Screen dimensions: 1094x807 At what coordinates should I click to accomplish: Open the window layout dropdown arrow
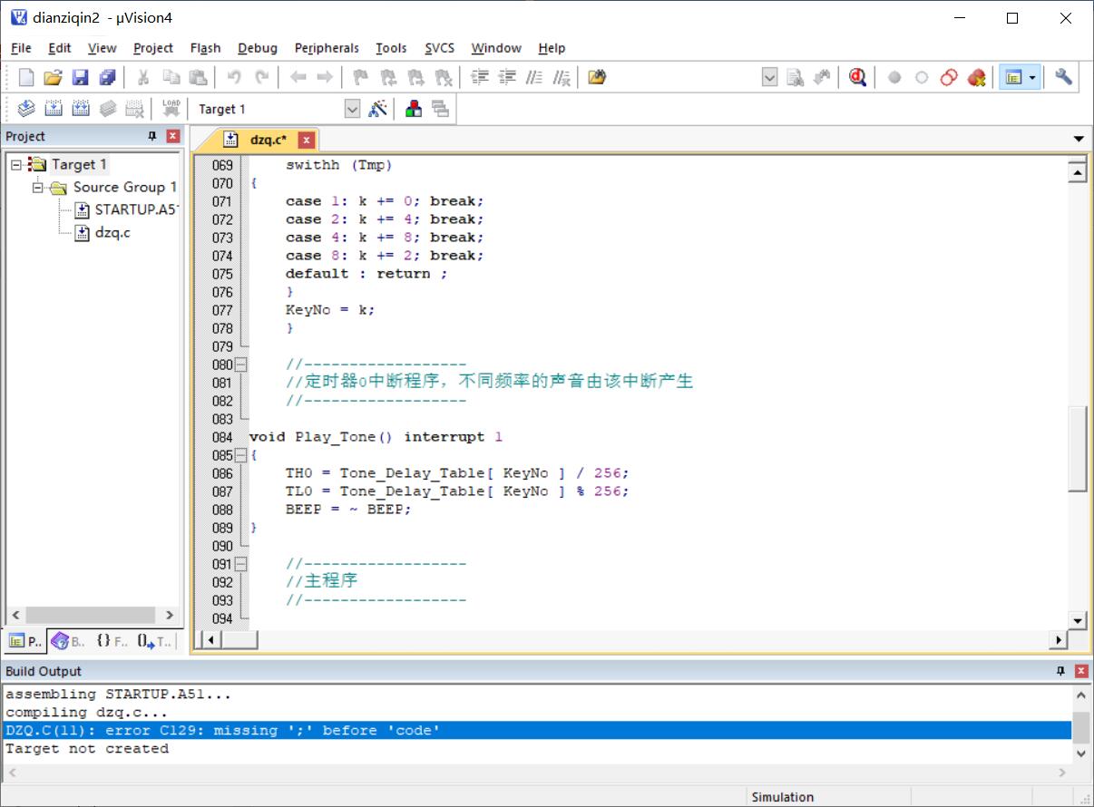point(1032,77)
